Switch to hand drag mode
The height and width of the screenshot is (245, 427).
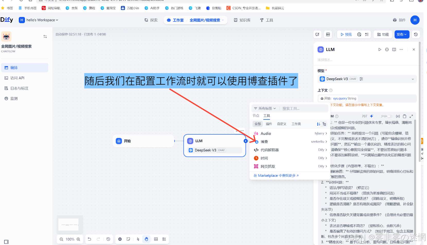[x=146, y=239]
